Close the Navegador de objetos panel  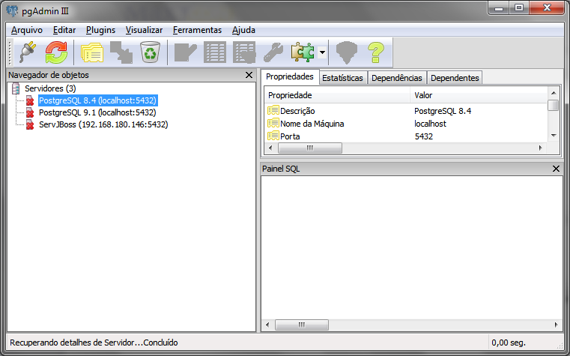tap(249, 75)
